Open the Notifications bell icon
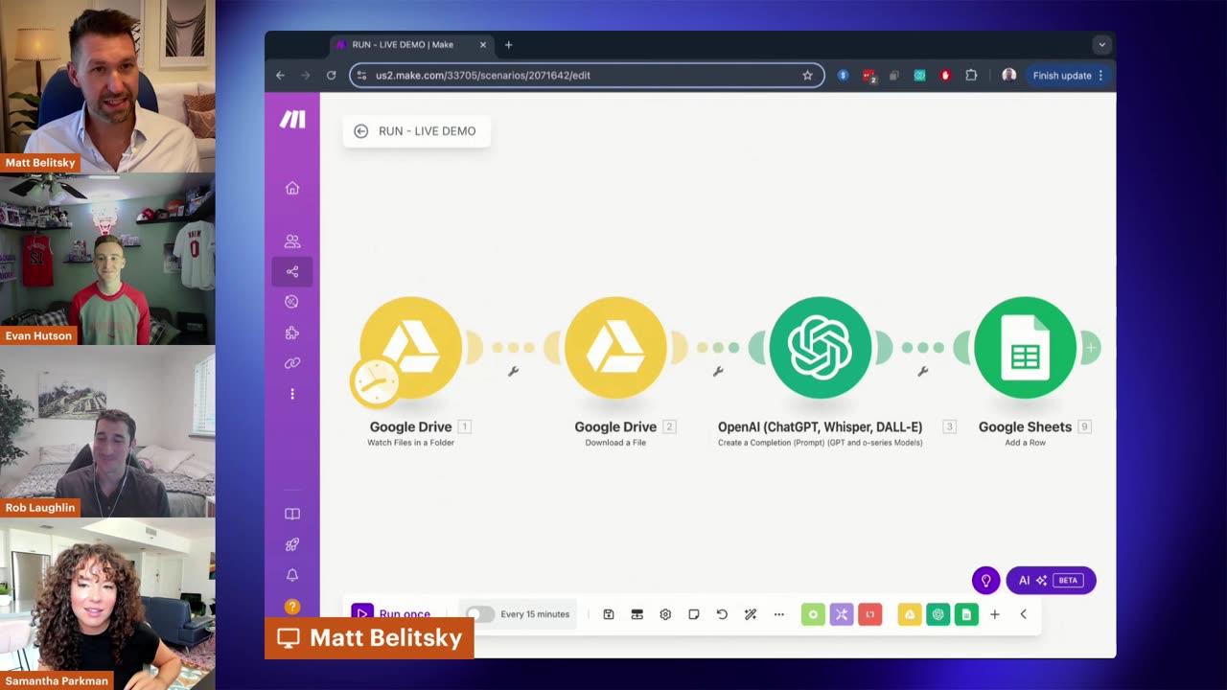Image resolution: width=1227 pixels, height=690 pixels. 292,575
